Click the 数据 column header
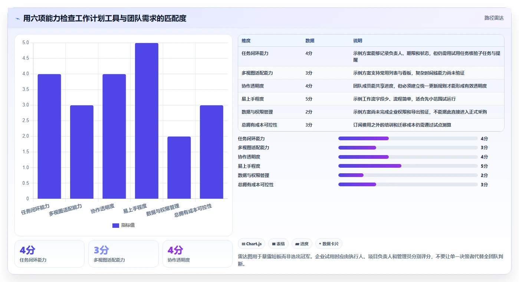 (x=310, y=41)
